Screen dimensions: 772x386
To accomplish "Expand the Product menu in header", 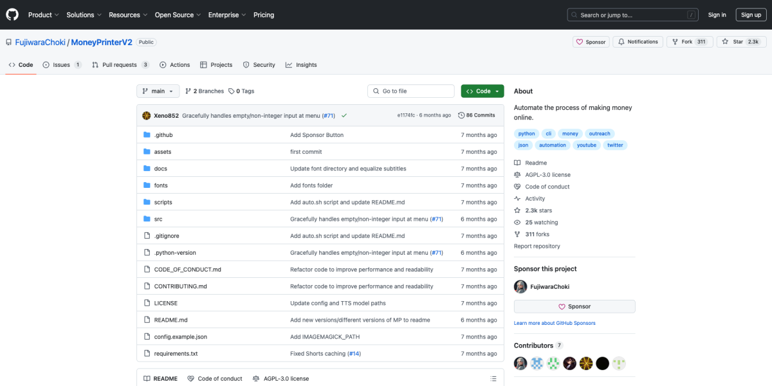I will [x=44, y=15].
